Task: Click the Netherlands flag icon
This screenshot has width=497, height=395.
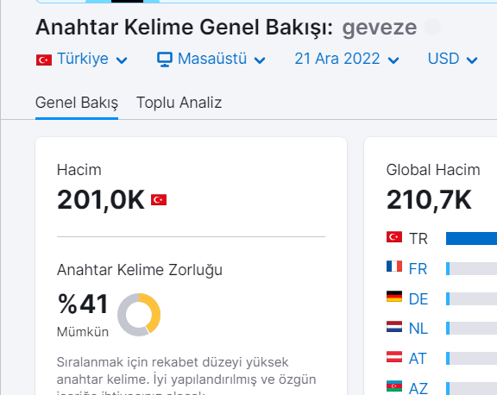Action: pyautogui.click(x=394, y=327)
